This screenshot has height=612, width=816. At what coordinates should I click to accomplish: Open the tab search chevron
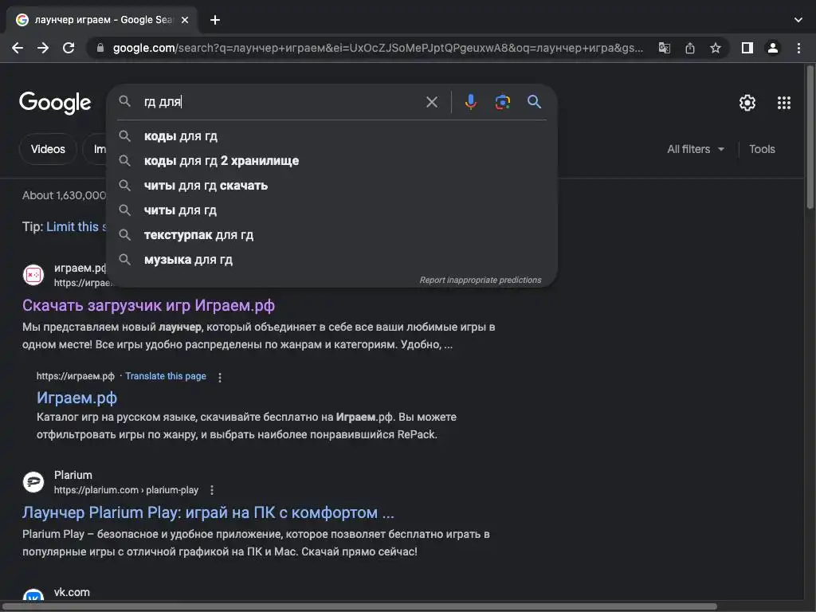tap(798, 20)
